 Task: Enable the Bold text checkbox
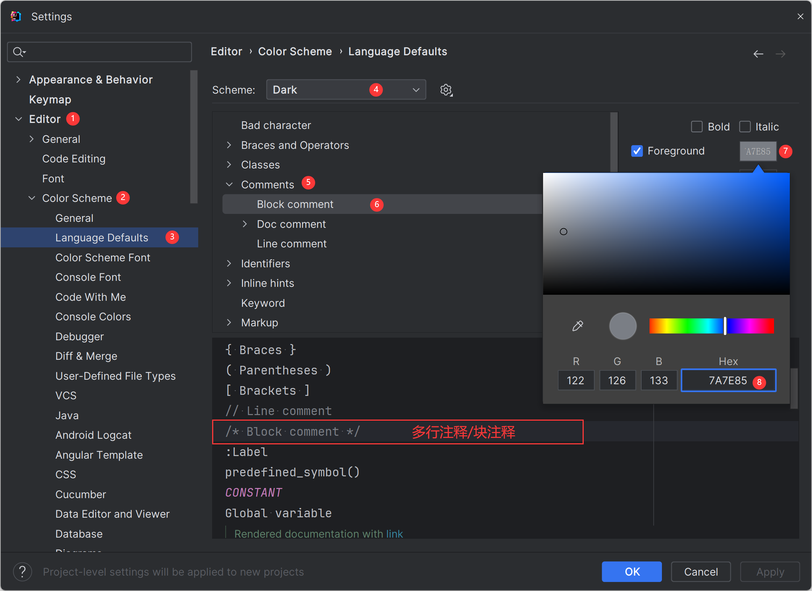coord(696,127)
